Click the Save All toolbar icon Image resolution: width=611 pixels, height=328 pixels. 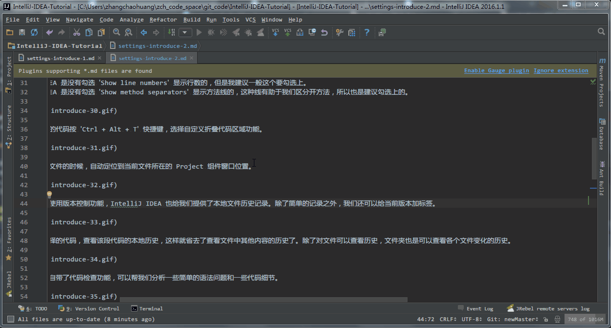22,32
